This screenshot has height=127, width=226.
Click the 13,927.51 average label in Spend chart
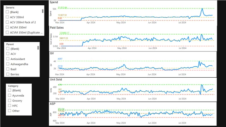coord(63,15)
